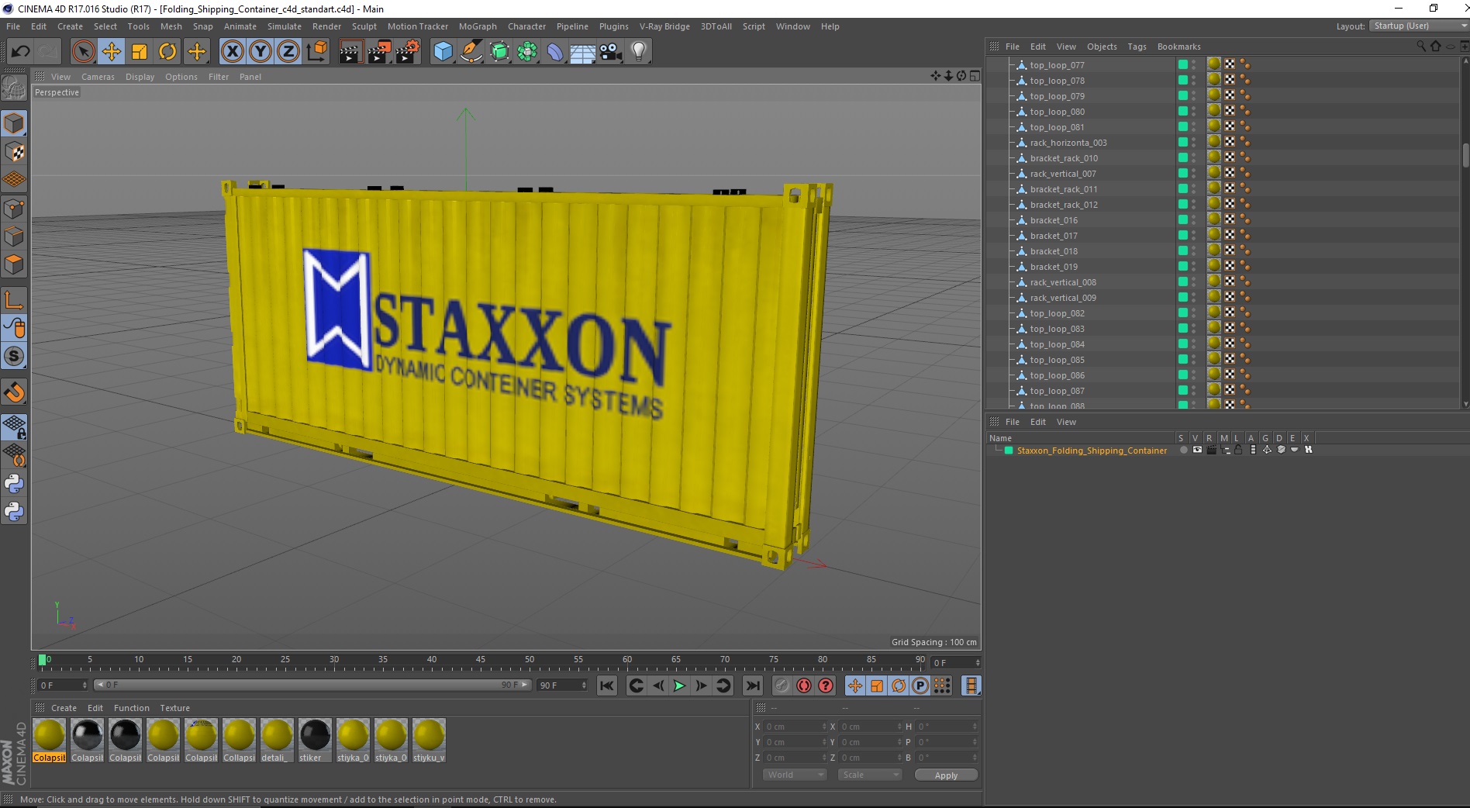Toggle Y axis lock
The width and height of the screenshot is (1470, 808).
click(x=261, y=52)
